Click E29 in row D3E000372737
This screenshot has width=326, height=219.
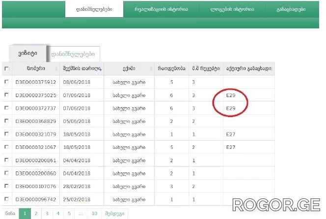coord(231,108)
